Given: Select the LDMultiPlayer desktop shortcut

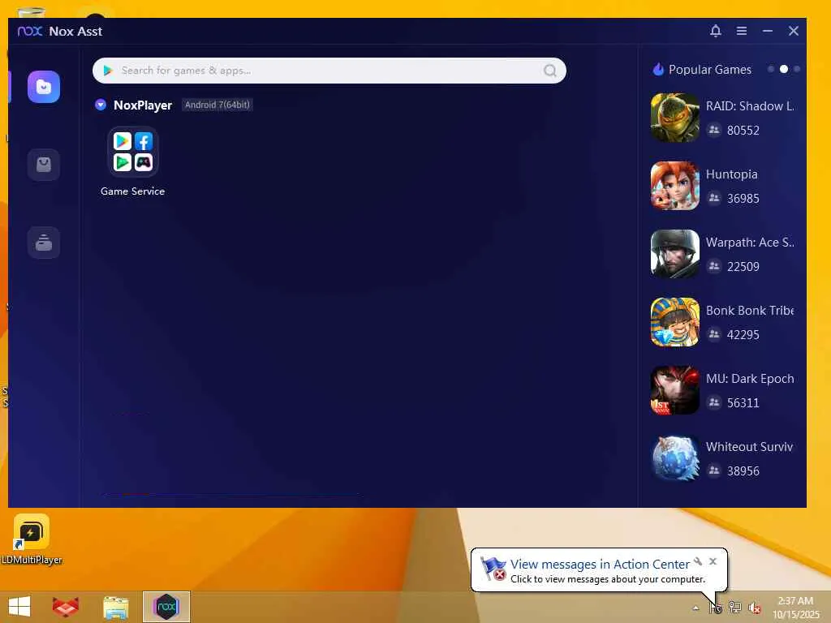Looking at the screenshot, I should coord(32,539).
